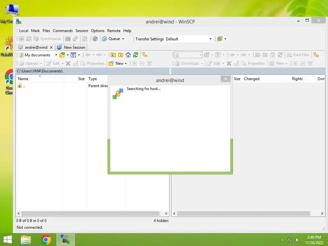328x246 pixels.
Task: Open the Preferences gear icon
Action: tap(95, 39)
